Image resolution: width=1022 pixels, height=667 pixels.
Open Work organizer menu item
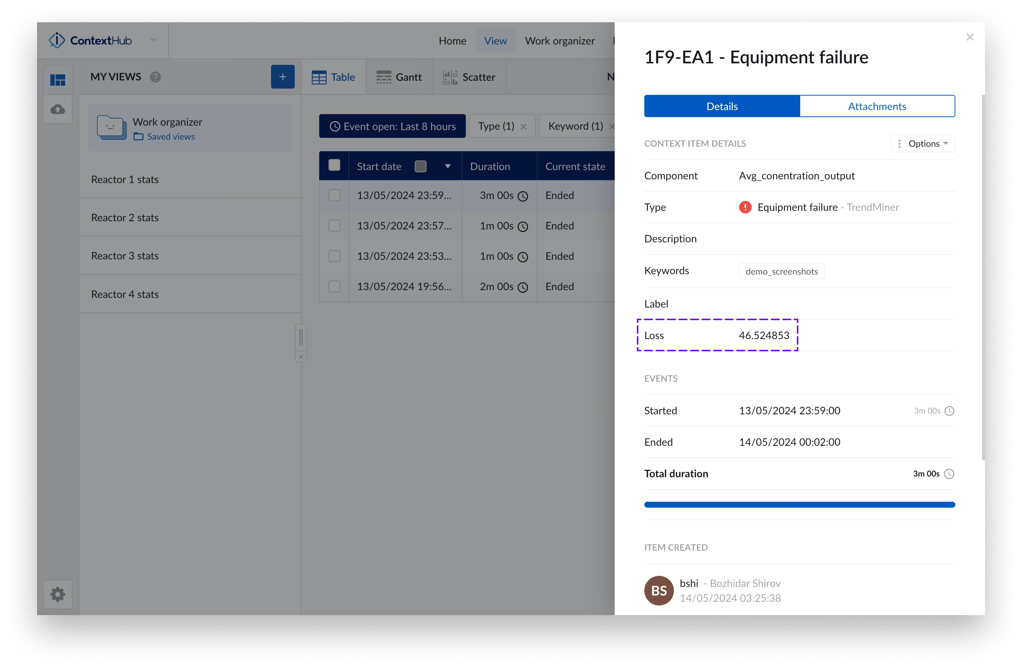pyautogui.click(x=560, y=41)
